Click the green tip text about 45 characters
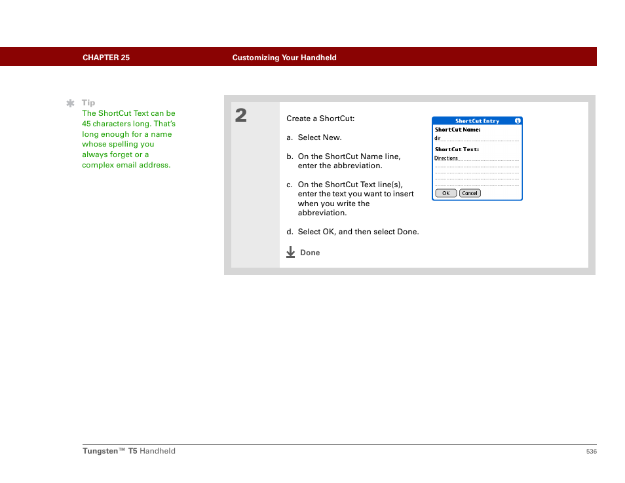 [128, 139]
